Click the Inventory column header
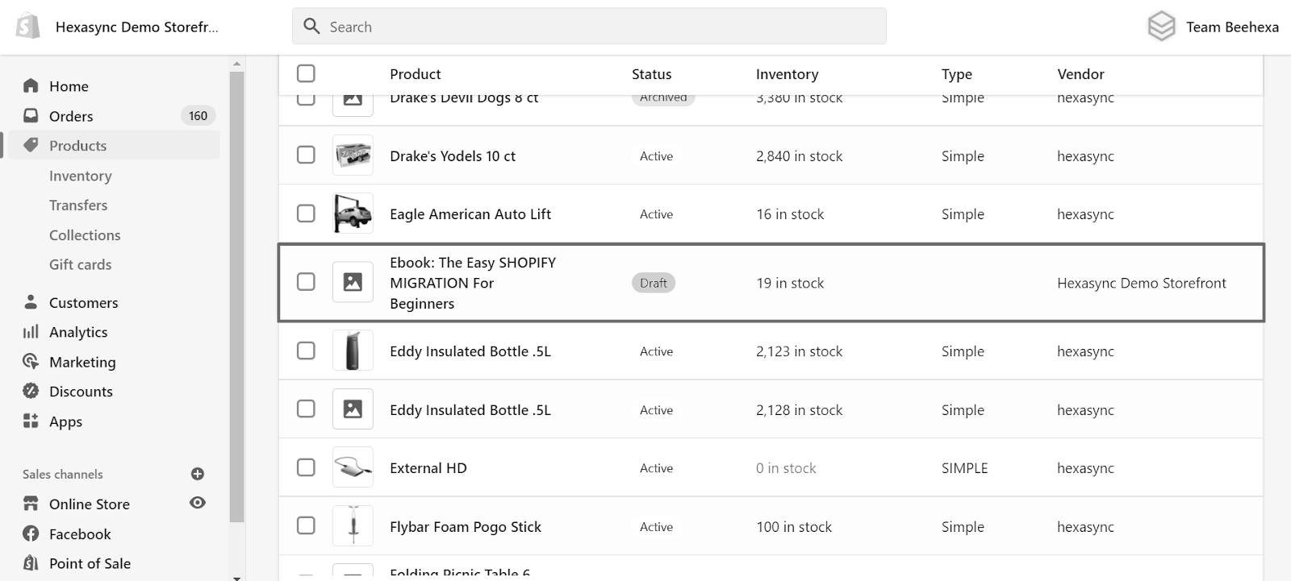The height and width of the screenshot is (581, 1291). 788,74
